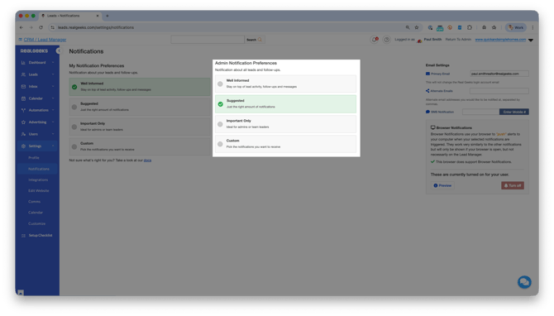Select My Preferences Custom radio
Image resolution: width=554 pixels, height=316 pixels.
click(x=74, y=146)
